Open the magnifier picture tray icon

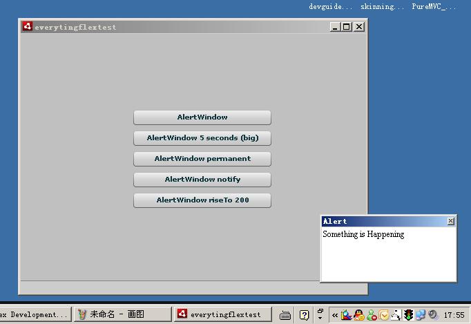tap(346, 315)
